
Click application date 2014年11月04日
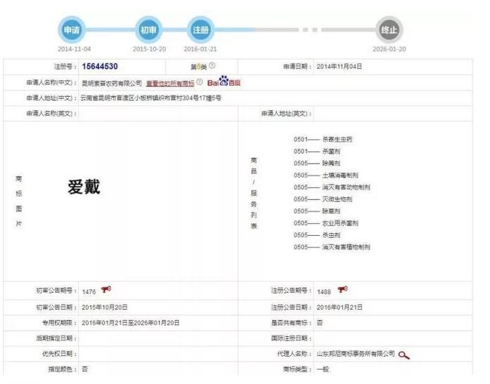pos(339,67)
